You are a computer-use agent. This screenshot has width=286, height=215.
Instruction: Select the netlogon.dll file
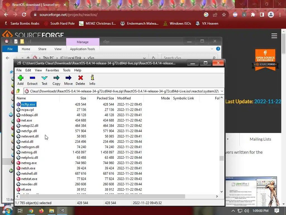30,147
